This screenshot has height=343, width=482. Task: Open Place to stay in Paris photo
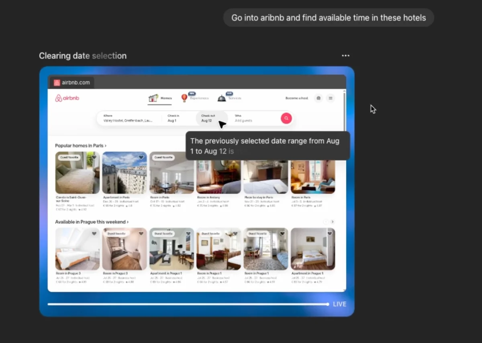tap(266, 177)
